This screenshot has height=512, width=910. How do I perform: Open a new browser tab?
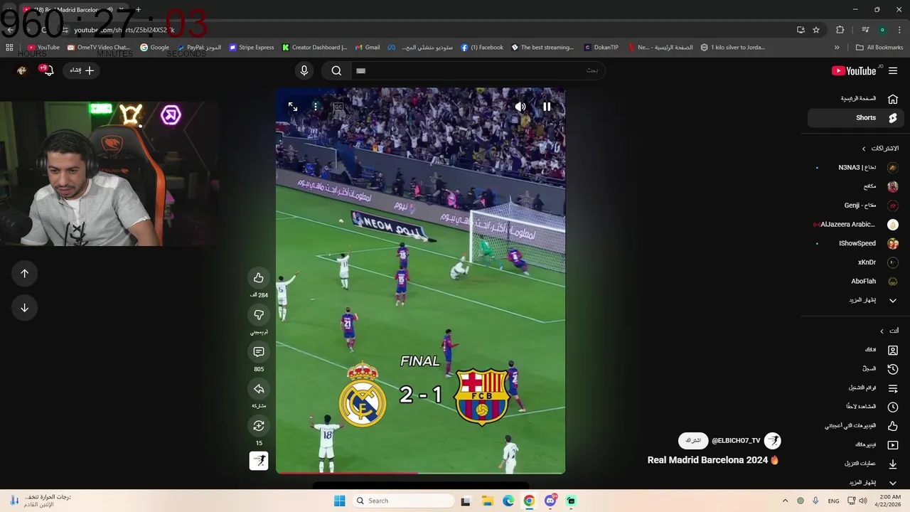coord(138,10)
